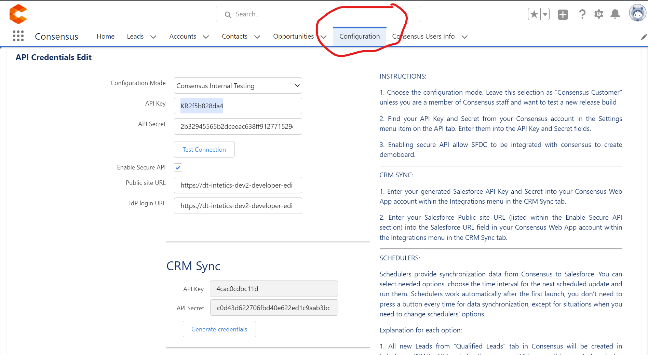648x355 pixels.
Task: Toggle the Enable Secure API checkbox
Action: (178, 167)
